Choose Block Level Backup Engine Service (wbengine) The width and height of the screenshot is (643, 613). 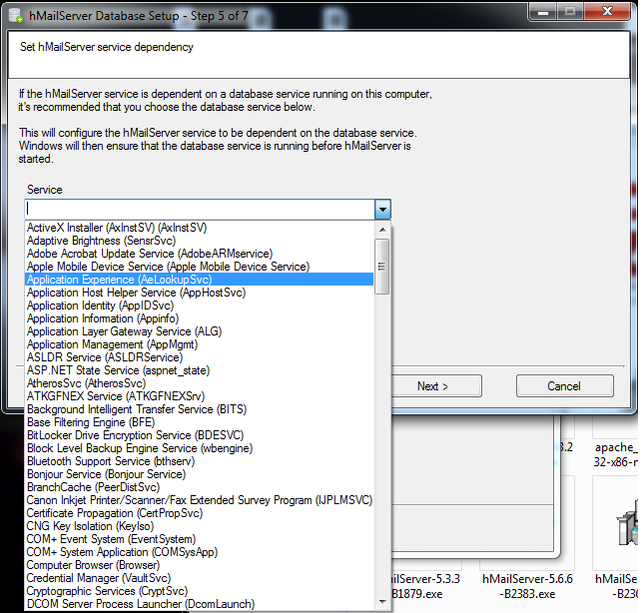(200, 448)
